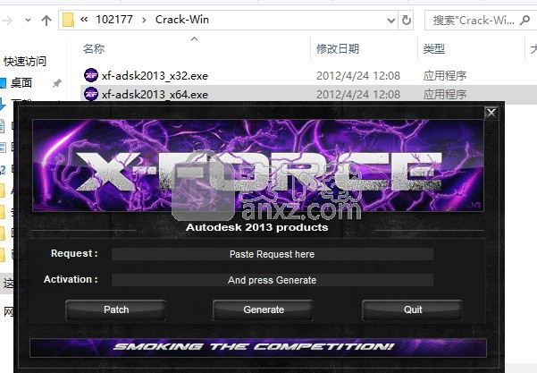
Task: Sort by 名称 column
Action: [94, 49]
